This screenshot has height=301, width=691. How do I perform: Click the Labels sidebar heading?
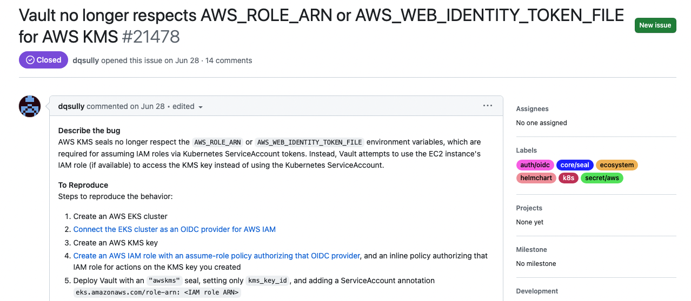point(527,150)
